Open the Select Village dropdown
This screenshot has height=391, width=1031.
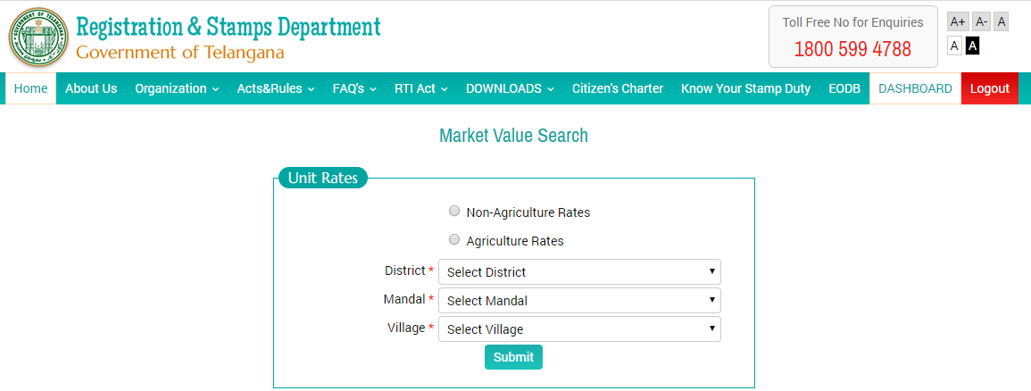[579, 329]
